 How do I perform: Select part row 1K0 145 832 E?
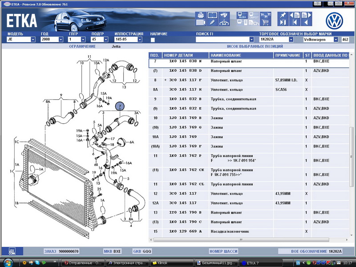click(x=249, y=111)
